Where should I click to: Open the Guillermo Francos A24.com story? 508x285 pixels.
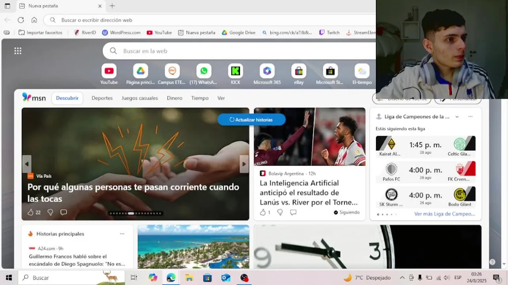tap(77, 260)
